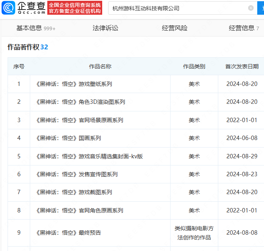This screenshot has height=251, width=264.
Task: Open the 经营风险 tab
Action: pyautogui.click(x=175, y=28)
